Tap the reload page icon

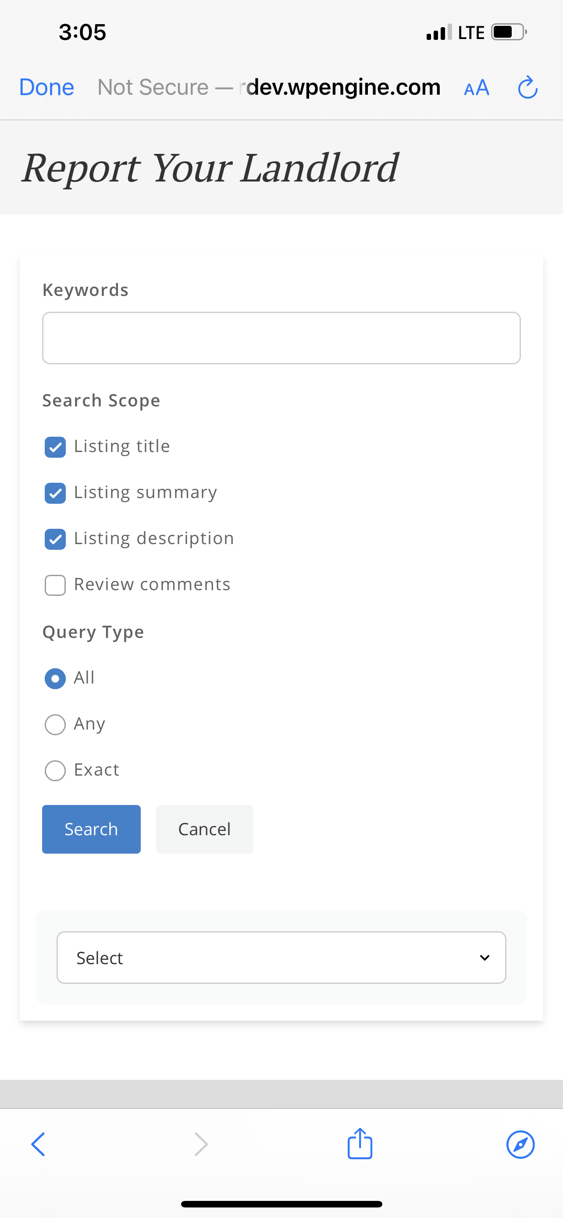click(x=527, y=88)
